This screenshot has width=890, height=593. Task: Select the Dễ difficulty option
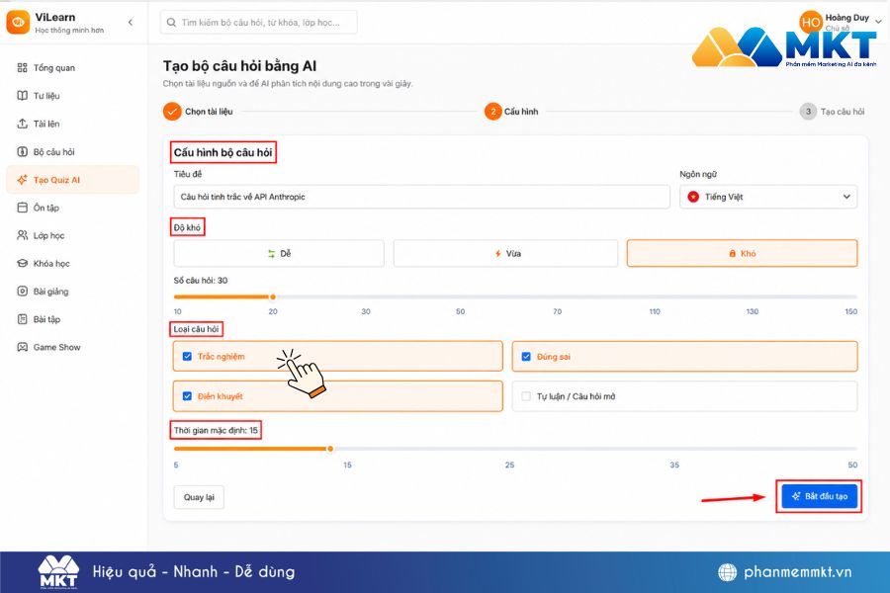pos(279,254)
